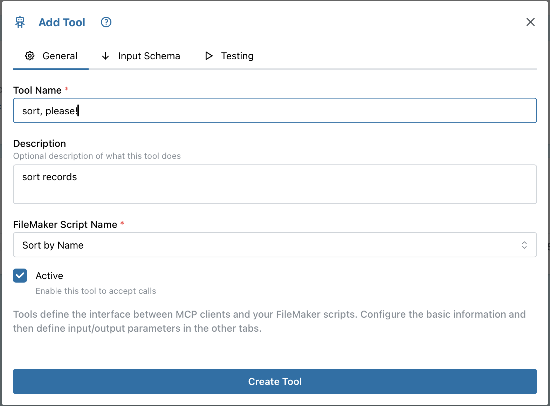Image resolution: width=550 pixels, height=406 pixels.
Task: Open the Testing tab
Action: (x=237, y=56)
